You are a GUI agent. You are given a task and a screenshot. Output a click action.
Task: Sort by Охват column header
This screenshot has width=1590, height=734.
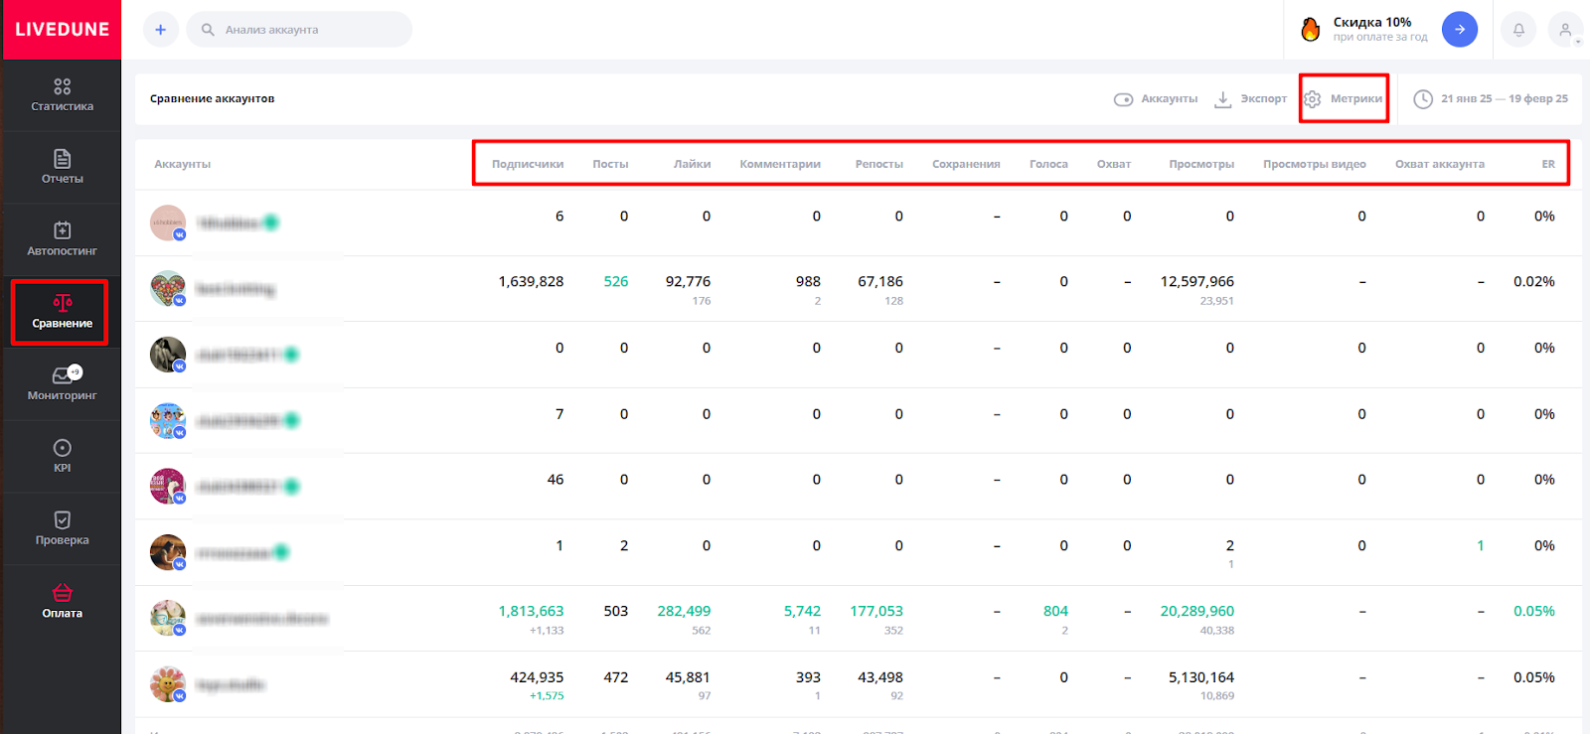click(1114, 164)
